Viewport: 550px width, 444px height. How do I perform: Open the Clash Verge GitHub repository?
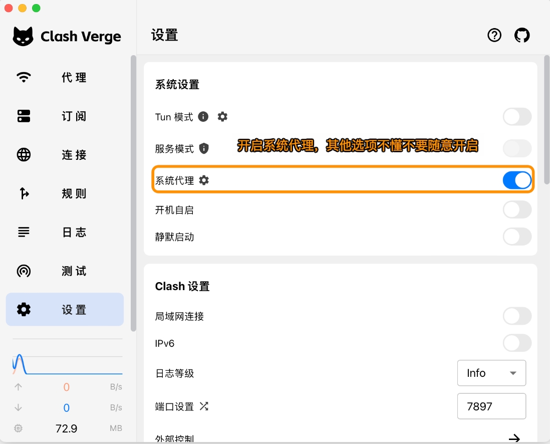pyautogui.click(x=522, y=35)
